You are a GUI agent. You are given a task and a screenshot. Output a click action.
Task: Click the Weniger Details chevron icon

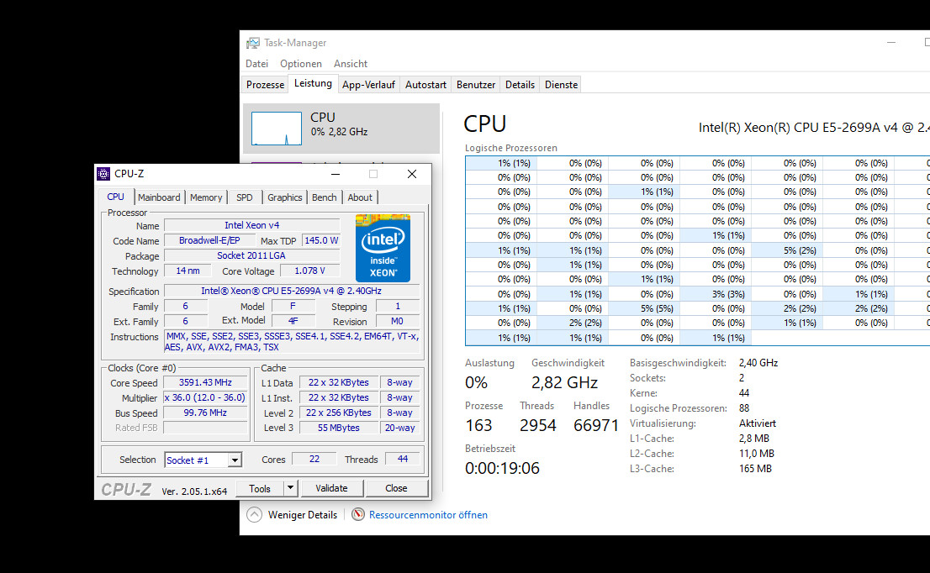tap(255, 514)
